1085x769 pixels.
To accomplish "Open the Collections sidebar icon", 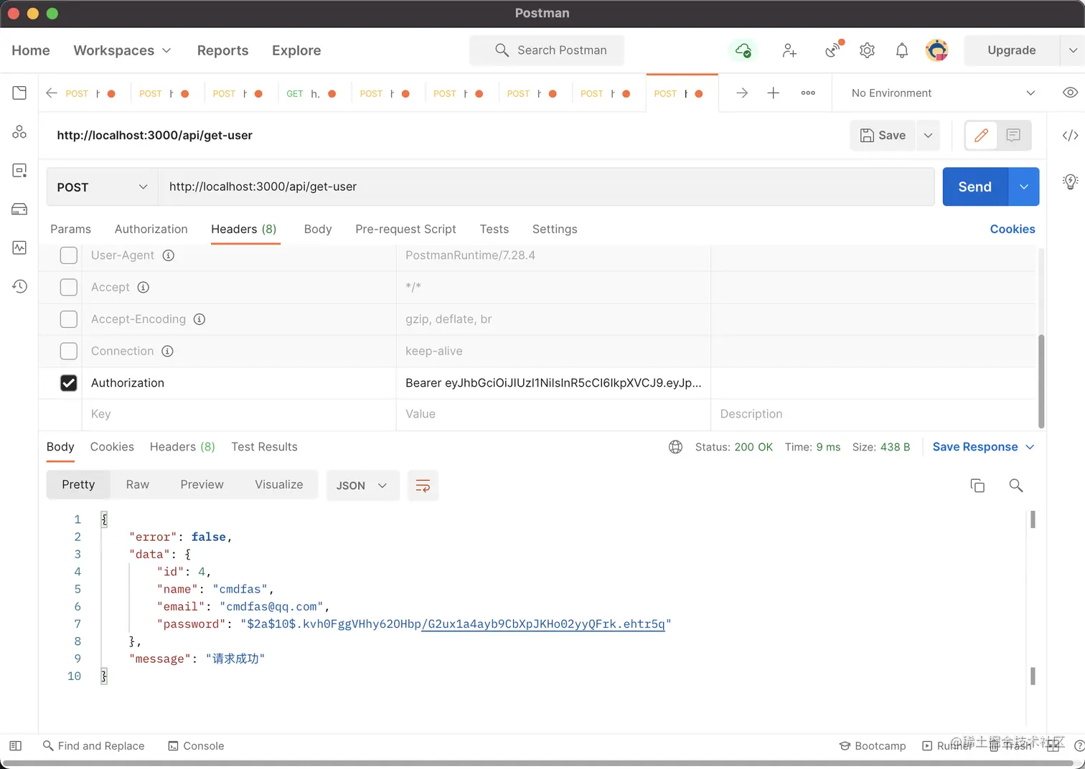I will [x=19, y=93].
